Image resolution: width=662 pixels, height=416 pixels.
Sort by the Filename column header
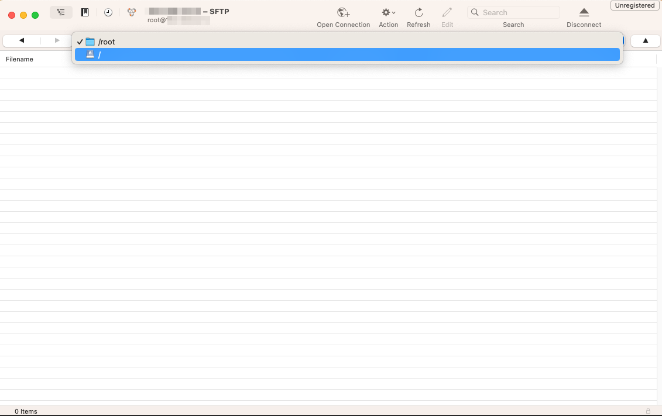[20, 59]
